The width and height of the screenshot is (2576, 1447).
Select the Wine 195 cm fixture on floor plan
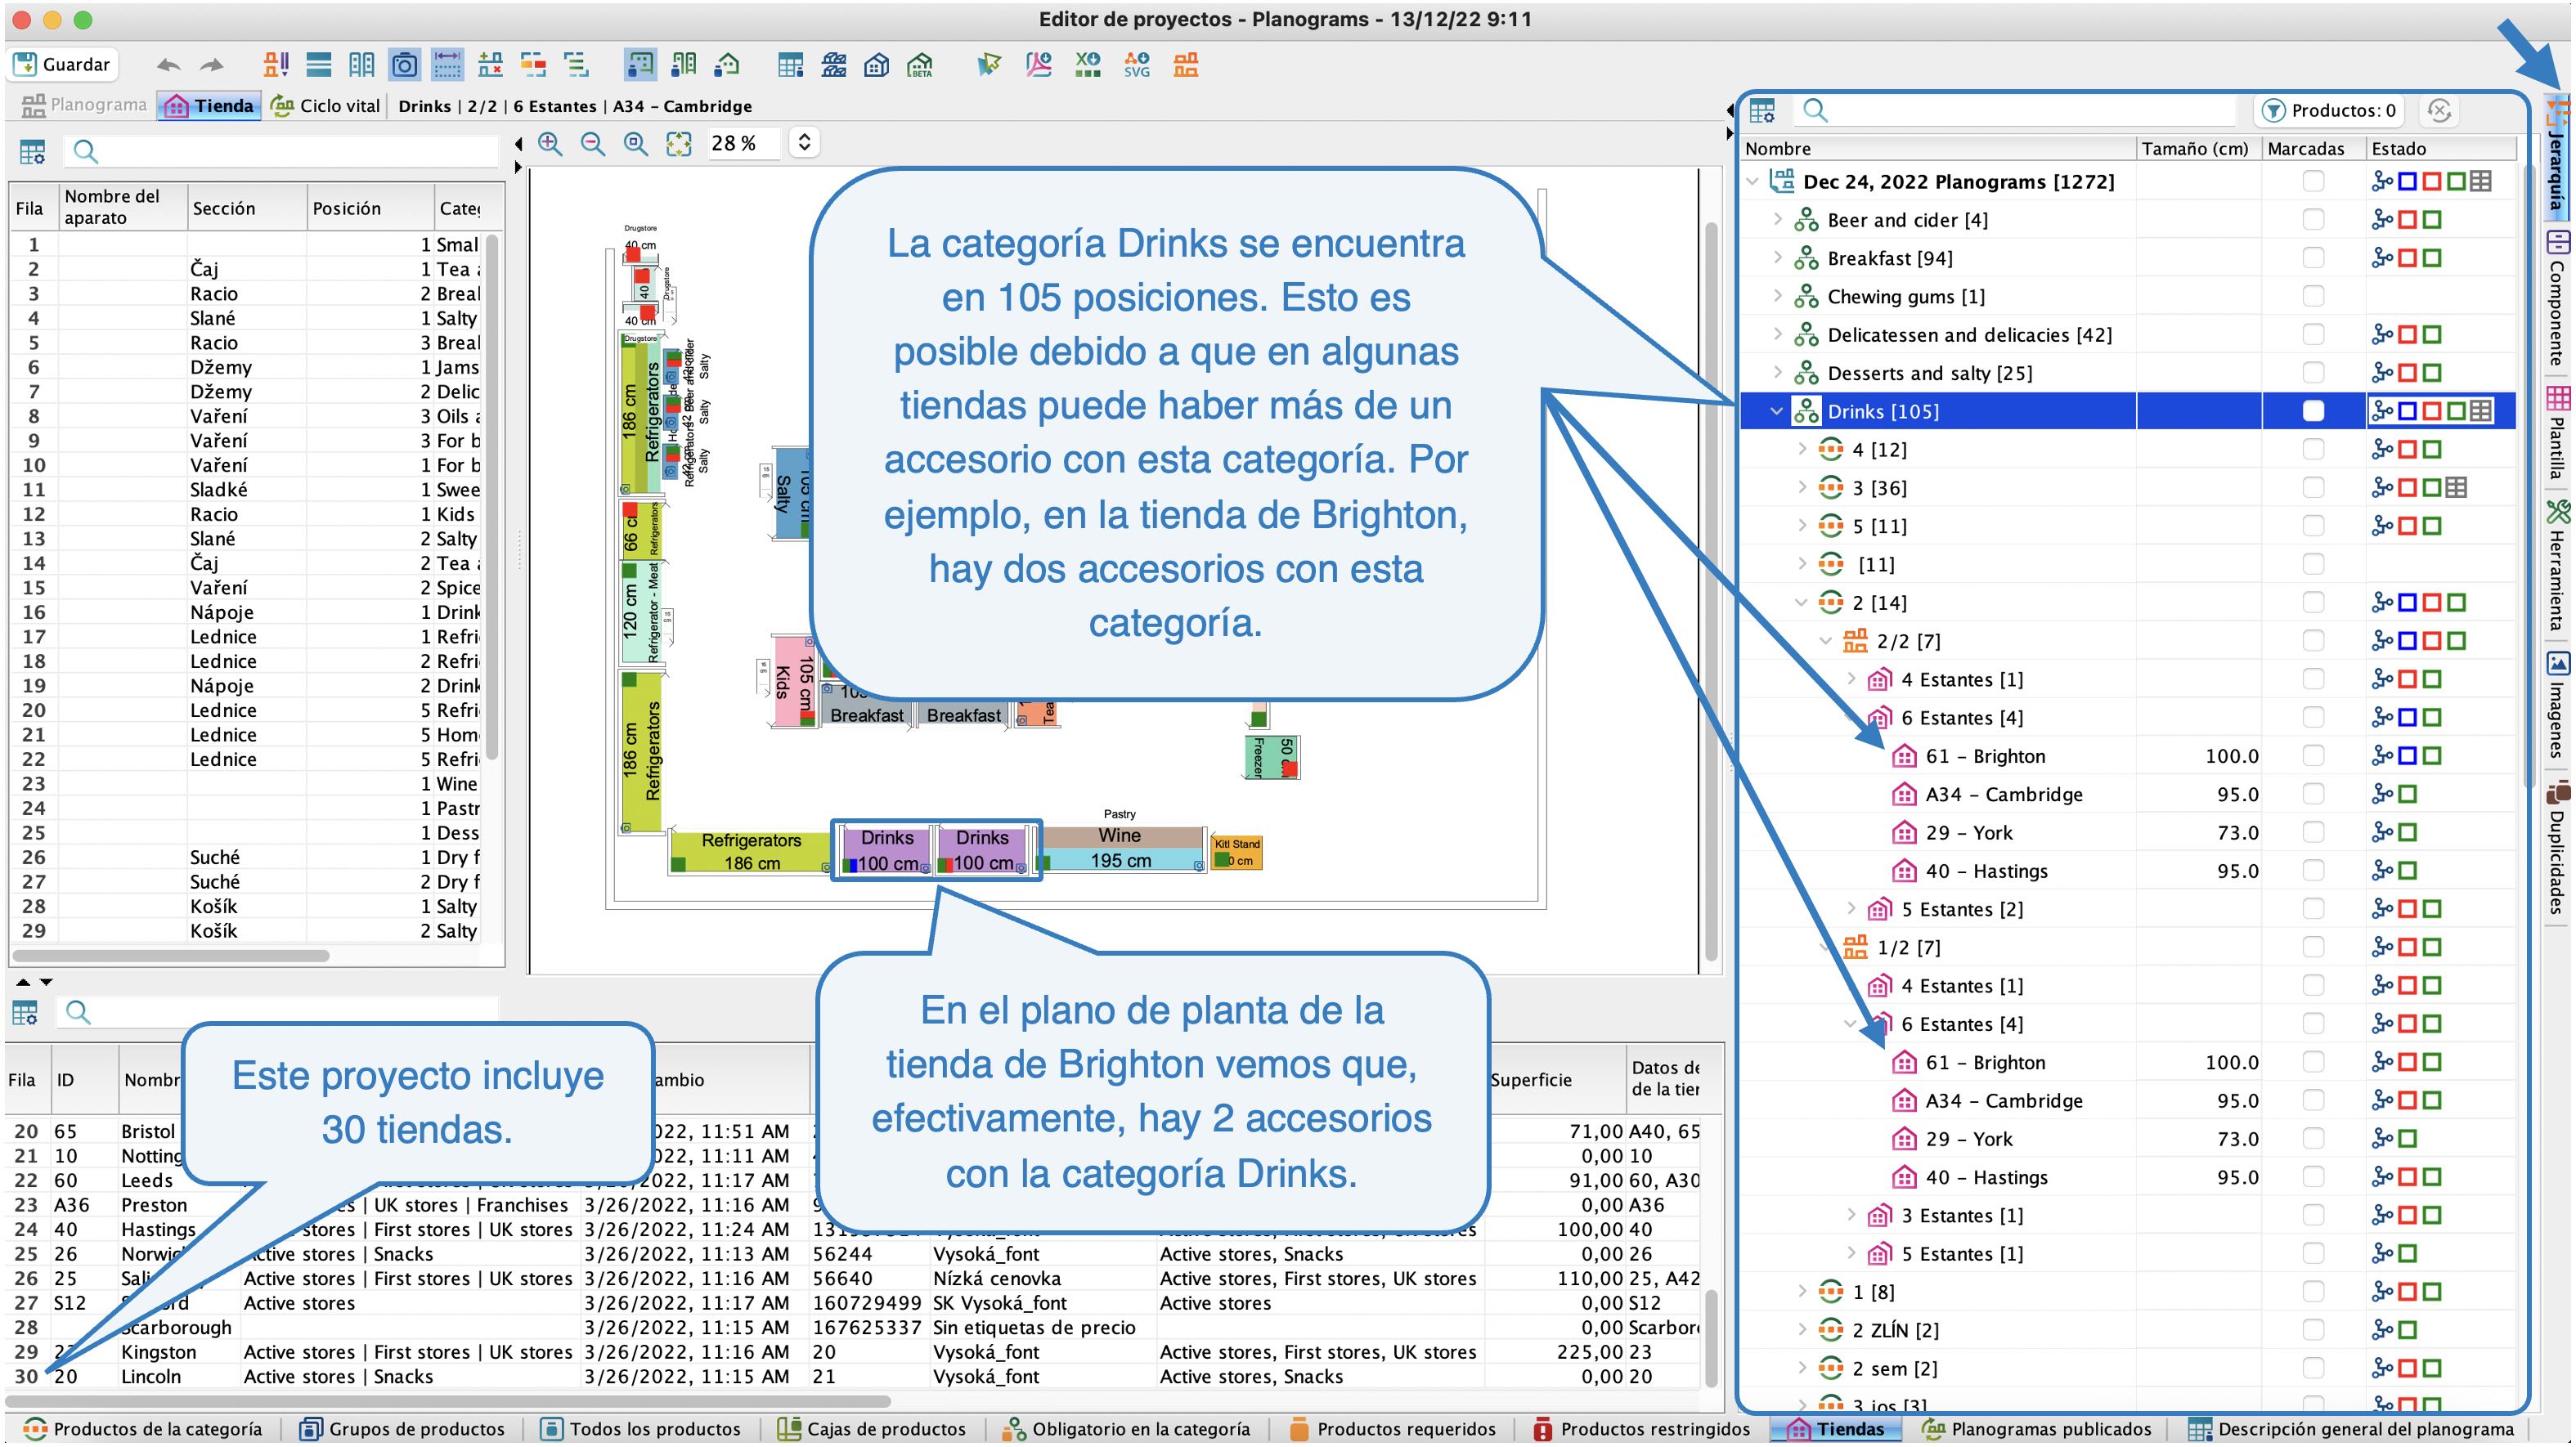click(x=1120, y=848)
